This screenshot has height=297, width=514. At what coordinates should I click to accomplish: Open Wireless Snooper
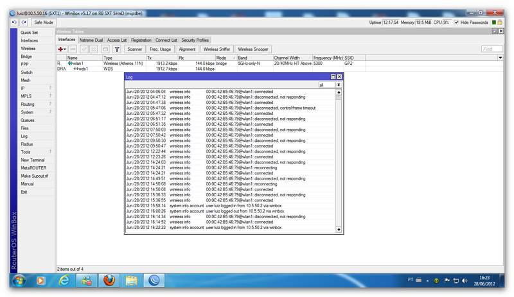(253, 49)
